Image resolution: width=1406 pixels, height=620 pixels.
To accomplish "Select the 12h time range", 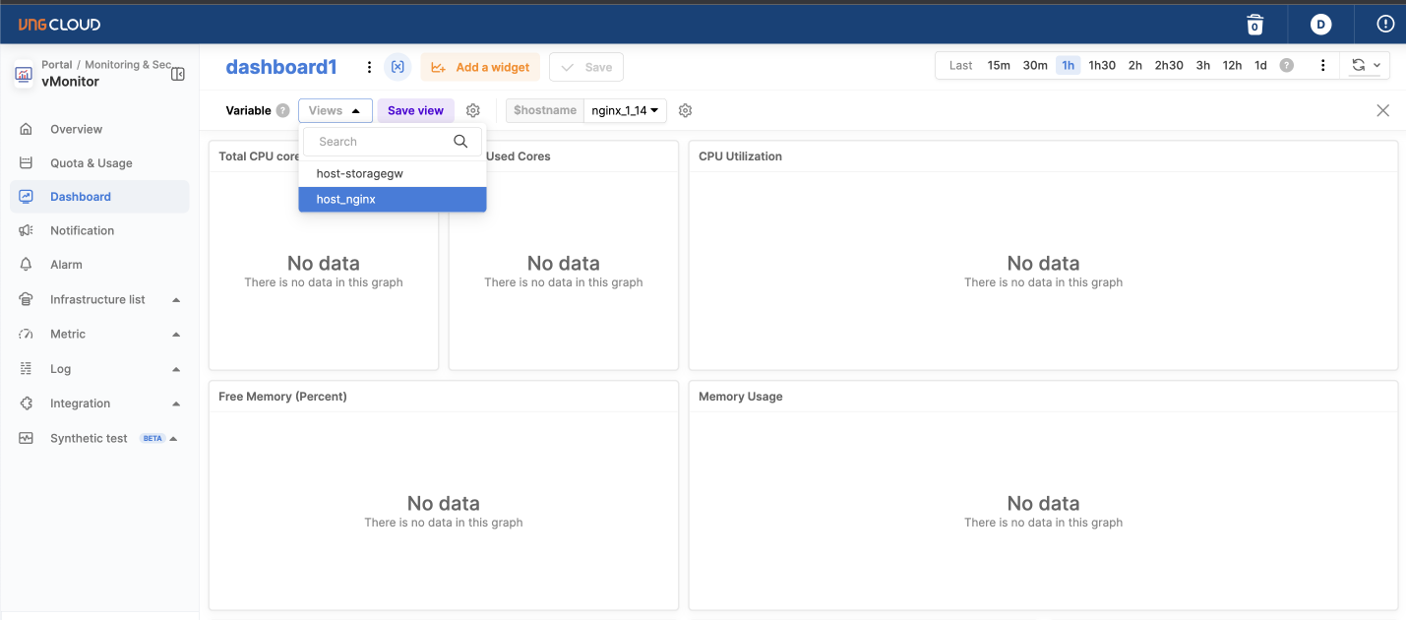I will click(1232, 66).
